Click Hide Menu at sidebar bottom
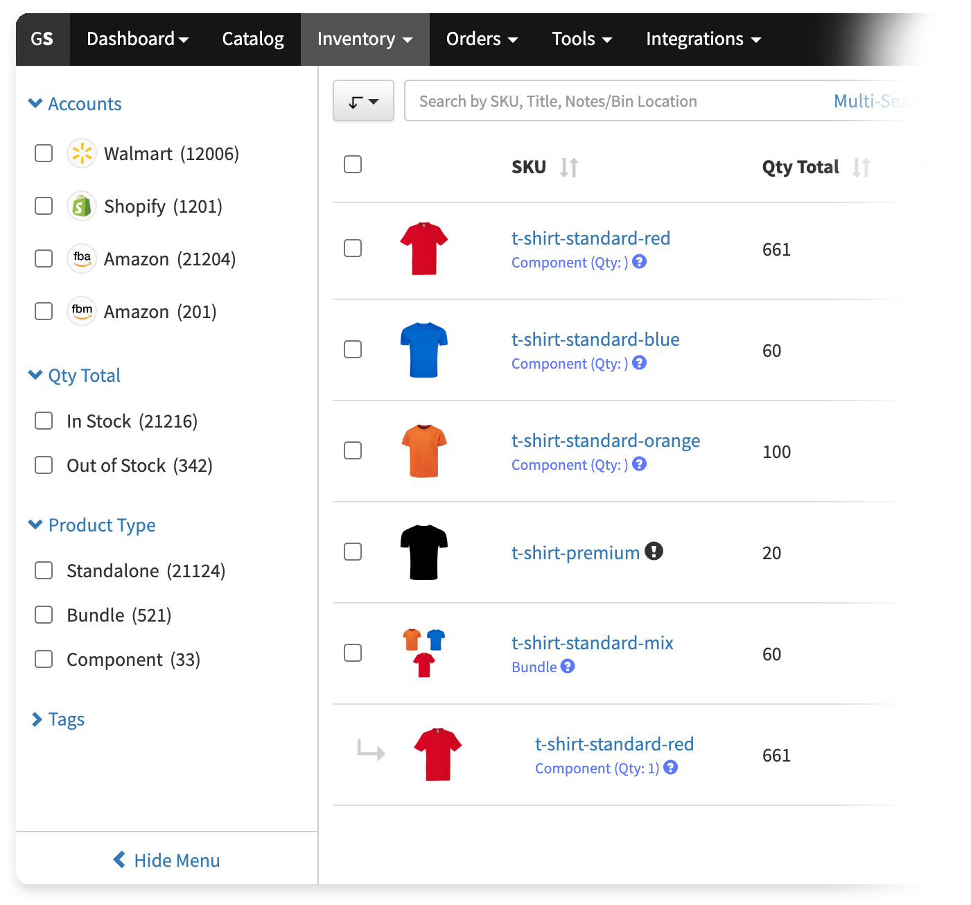This screenshot has width=971, height=905. click(x=166, y=860)
